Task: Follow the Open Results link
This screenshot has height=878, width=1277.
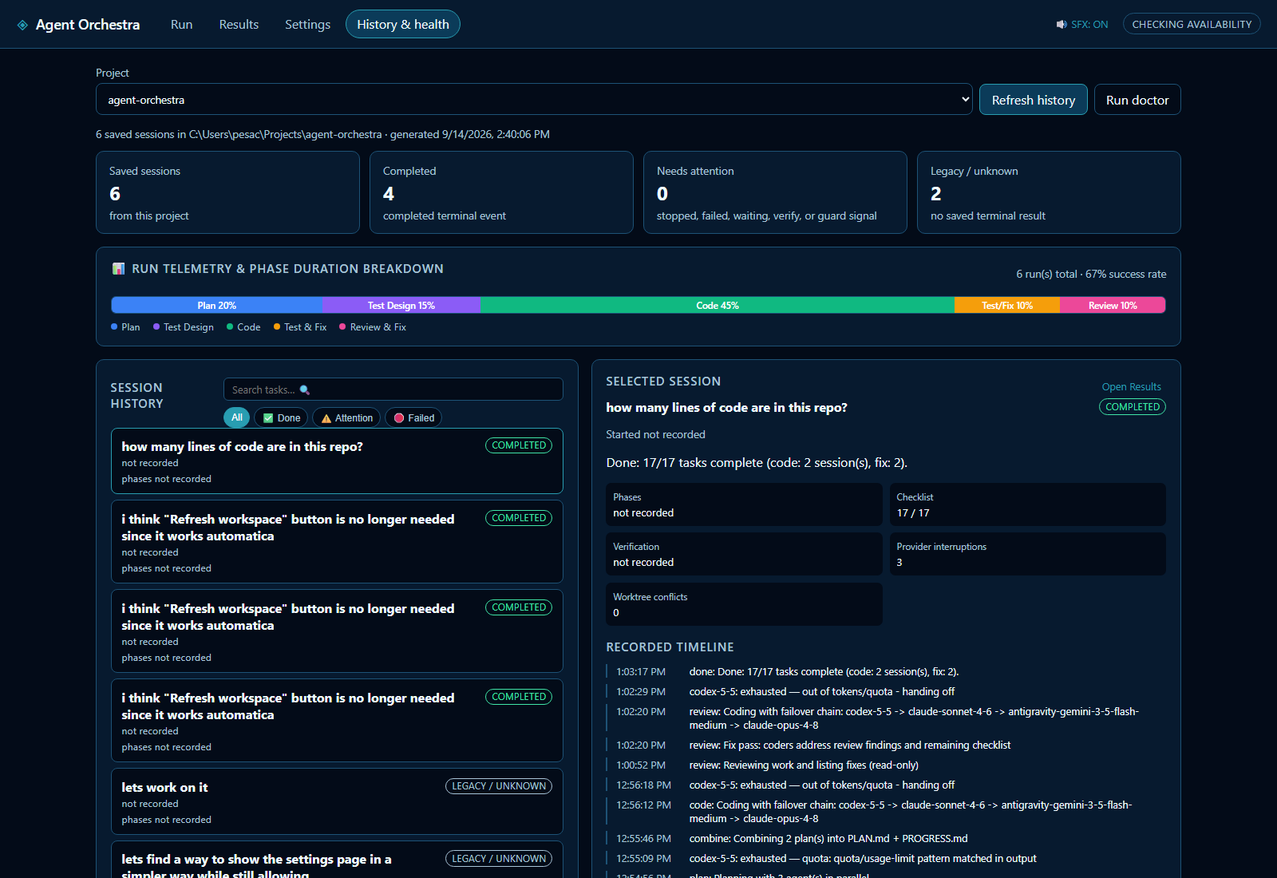Action: click(1131, 387)
